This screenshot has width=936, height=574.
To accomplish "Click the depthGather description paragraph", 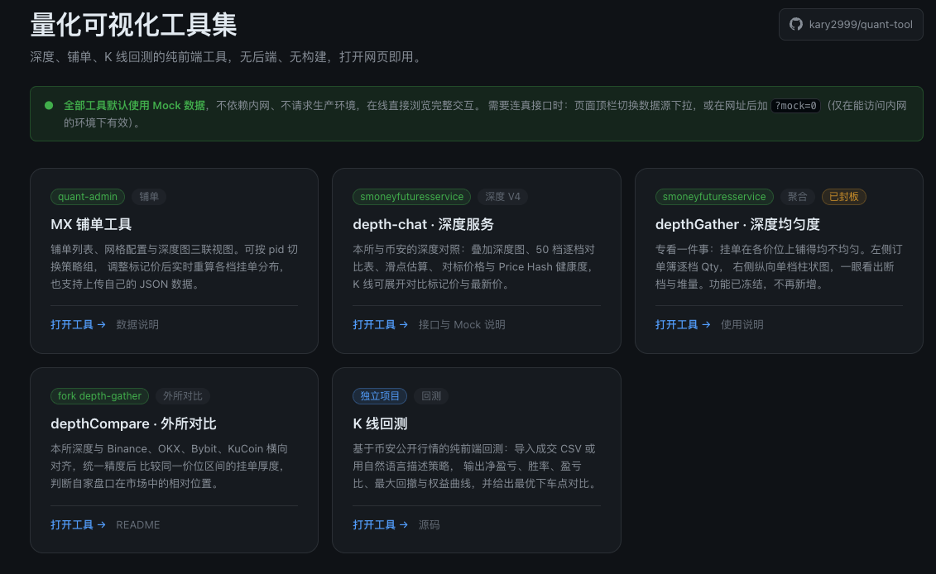I will pos(779,266).
